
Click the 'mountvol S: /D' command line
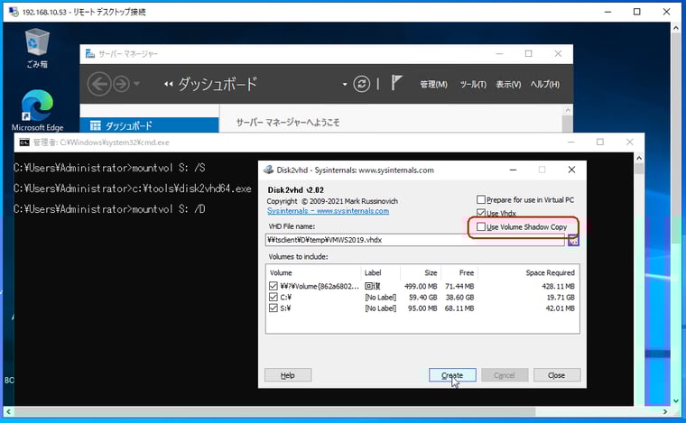click(x=110, y=209)
